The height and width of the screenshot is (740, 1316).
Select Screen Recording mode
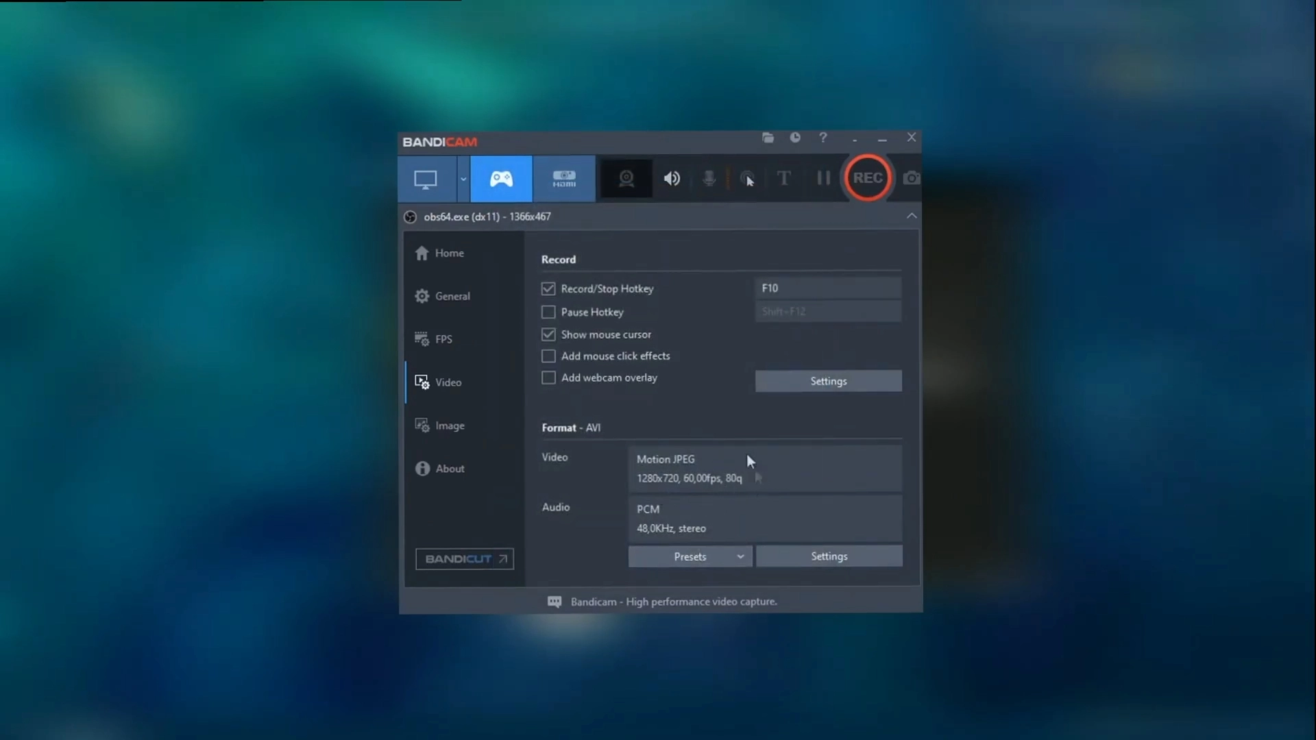click(x=426, y=179)
